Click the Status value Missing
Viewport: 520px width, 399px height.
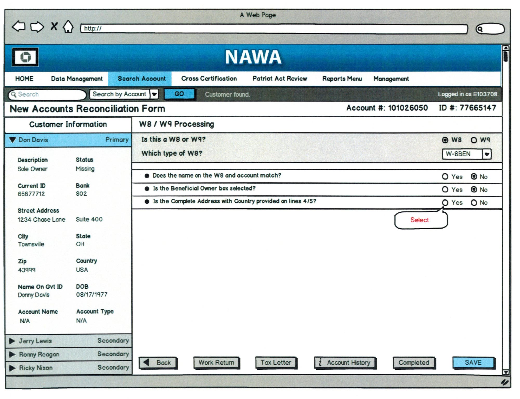coord(85,169)
